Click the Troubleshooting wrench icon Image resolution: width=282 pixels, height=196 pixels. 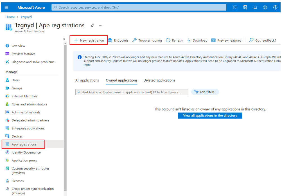click(134, 40)
